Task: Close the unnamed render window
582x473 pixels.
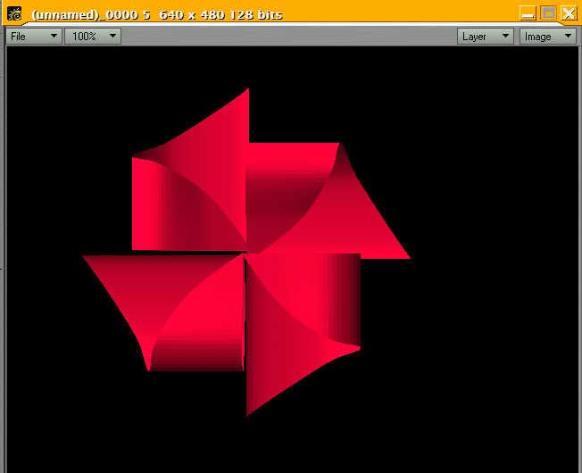Action: [x=568, y=13]
